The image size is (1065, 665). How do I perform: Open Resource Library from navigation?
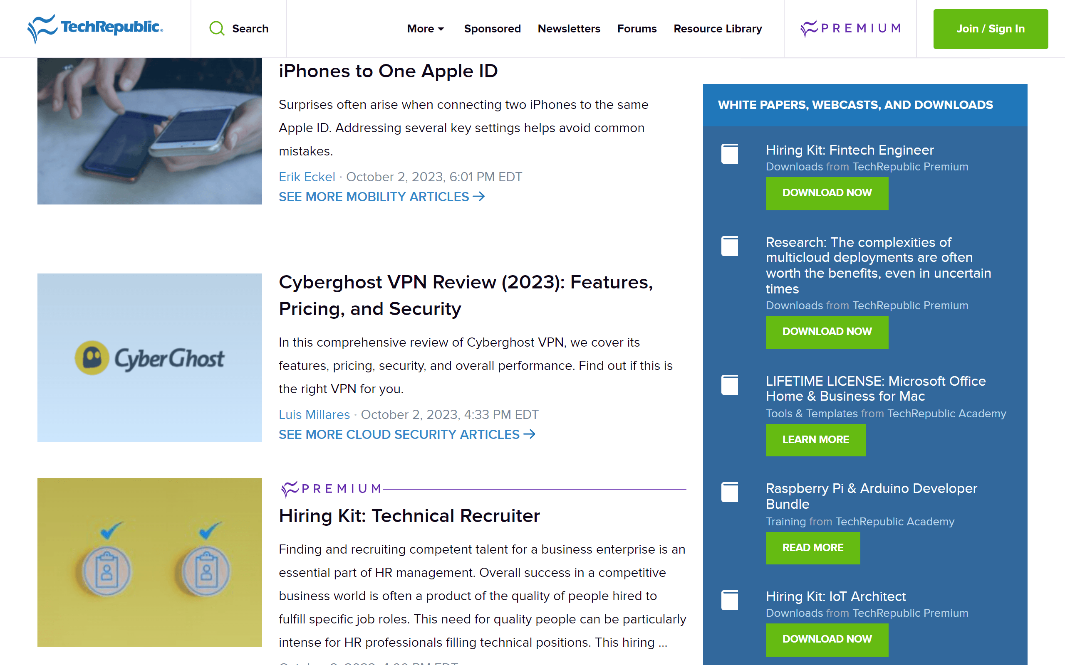coord(717,29)
